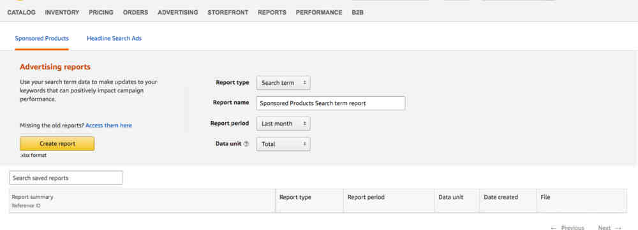Open the INVENTORY menu
638x230 pixels.
point(63,13)
